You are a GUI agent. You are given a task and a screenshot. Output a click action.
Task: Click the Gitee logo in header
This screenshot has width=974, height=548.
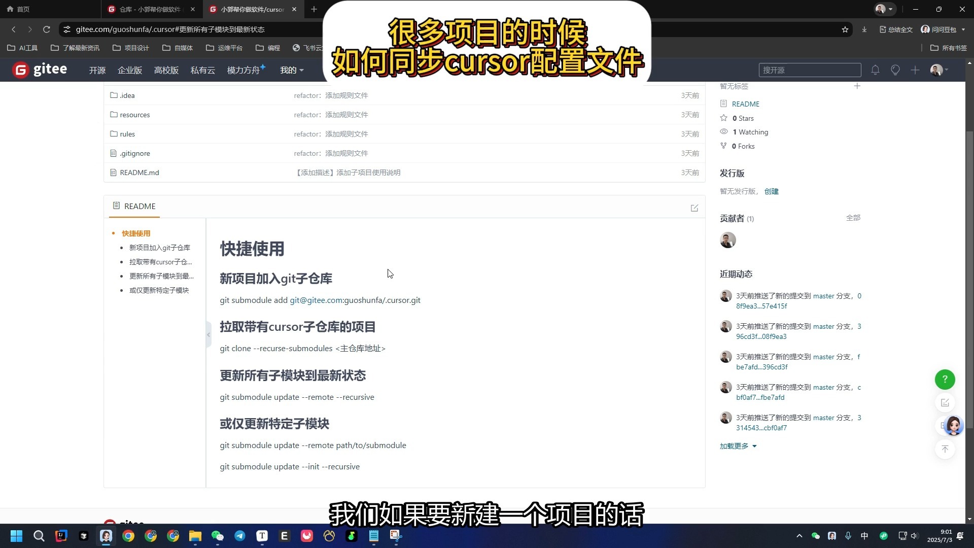pos(40,70)
